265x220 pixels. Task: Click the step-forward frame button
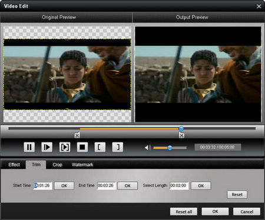coord(47,147)
